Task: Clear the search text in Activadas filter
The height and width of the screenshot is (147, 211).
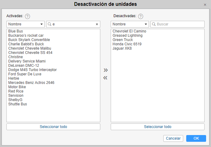Action: coord(97,24)
